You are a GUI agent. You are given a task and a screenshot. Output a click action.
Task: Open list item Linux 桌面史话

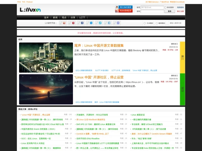pyautogui.click(x=138, y=115)
